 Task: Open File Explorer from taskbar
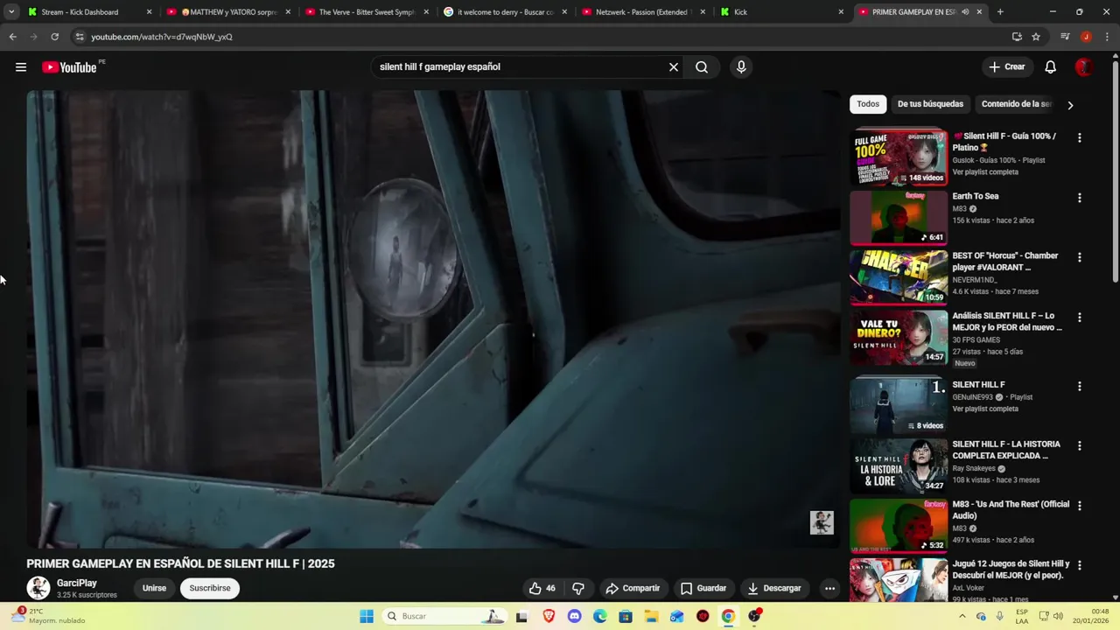651,616
